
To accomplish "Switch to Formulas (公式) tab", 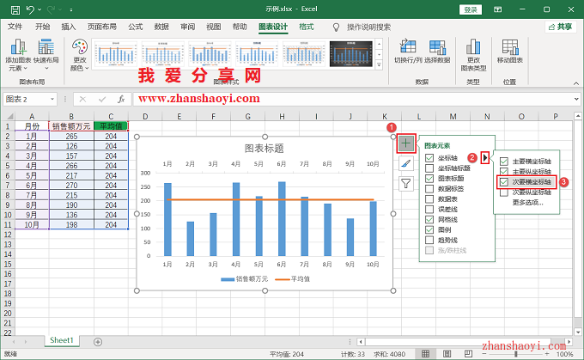I will point(136,27).
